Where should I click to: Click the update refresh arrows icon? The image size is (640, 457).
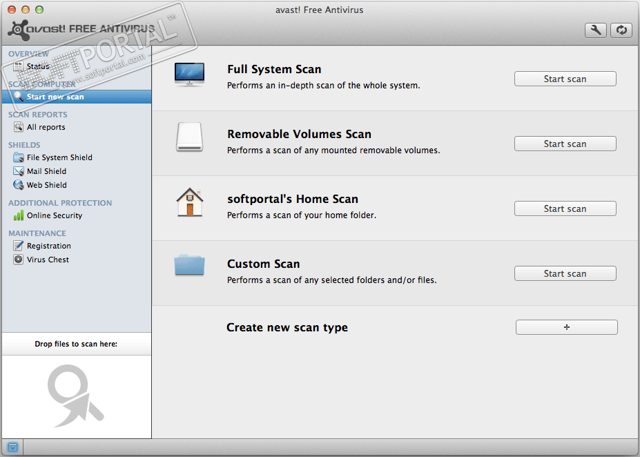click(621, 30)
